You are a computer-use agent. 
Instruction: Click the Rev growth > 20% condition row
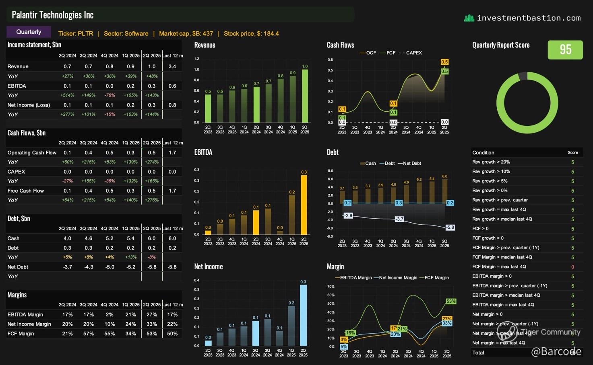tap(527, 162)
